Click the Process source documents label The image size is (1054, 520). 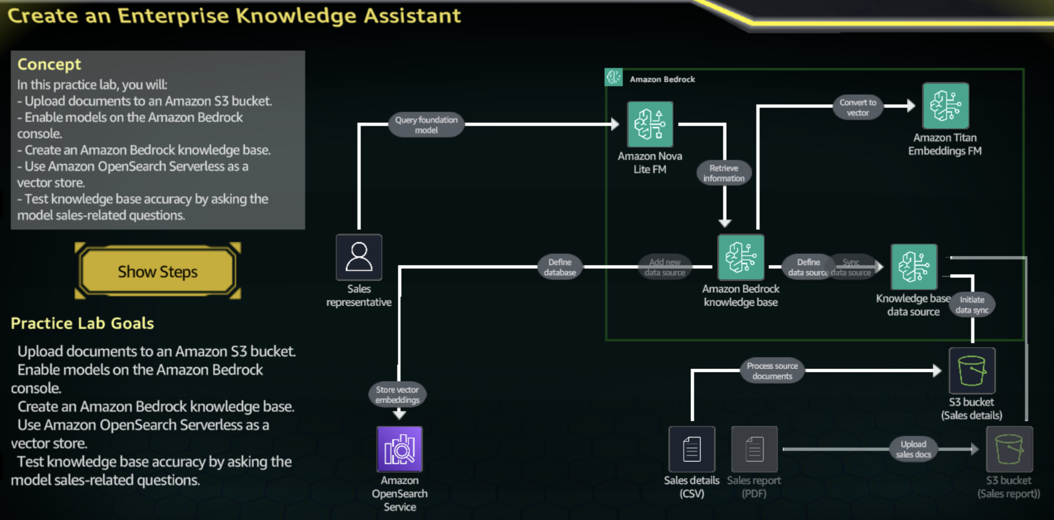772,371
